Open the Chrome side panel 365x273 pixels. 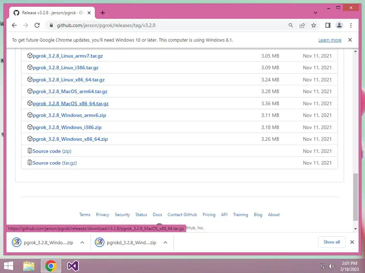click(x=328, y=25)
